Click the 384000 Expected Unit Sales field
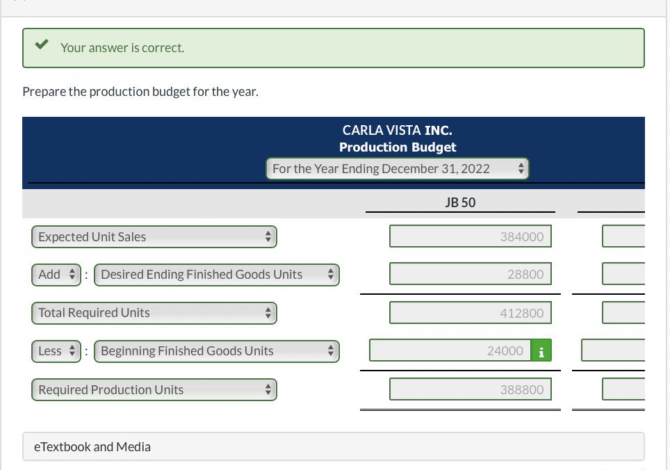This screenshot has height=470, width=670. 471,236
